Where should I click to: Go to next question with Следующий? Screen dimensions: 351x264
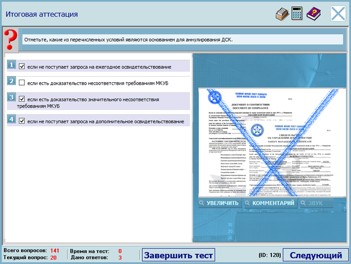point(315,255)
